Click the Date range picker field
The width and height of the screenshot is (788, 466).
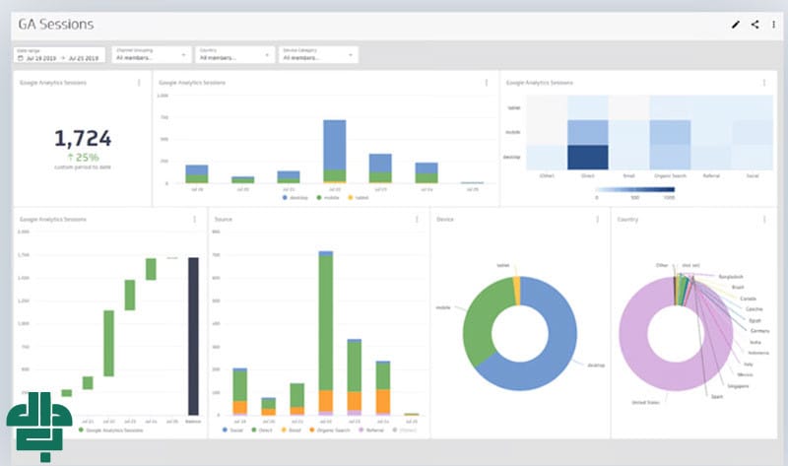click(x=59, y=55)
